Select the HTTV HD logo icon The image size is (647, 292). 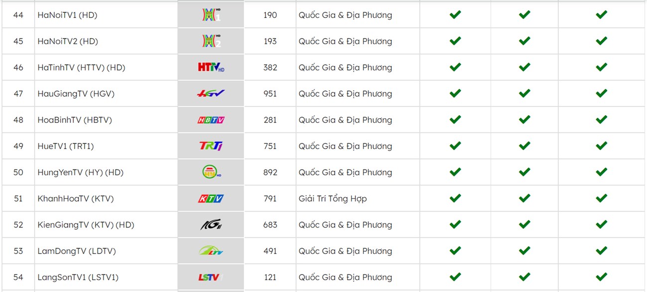tap(211, 67)
